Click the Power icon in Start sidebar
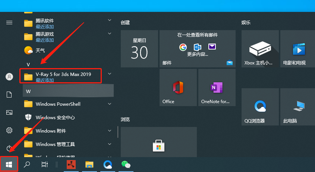Screen dimensions: 315x172 pyautogui.click(x=9, y=148)
